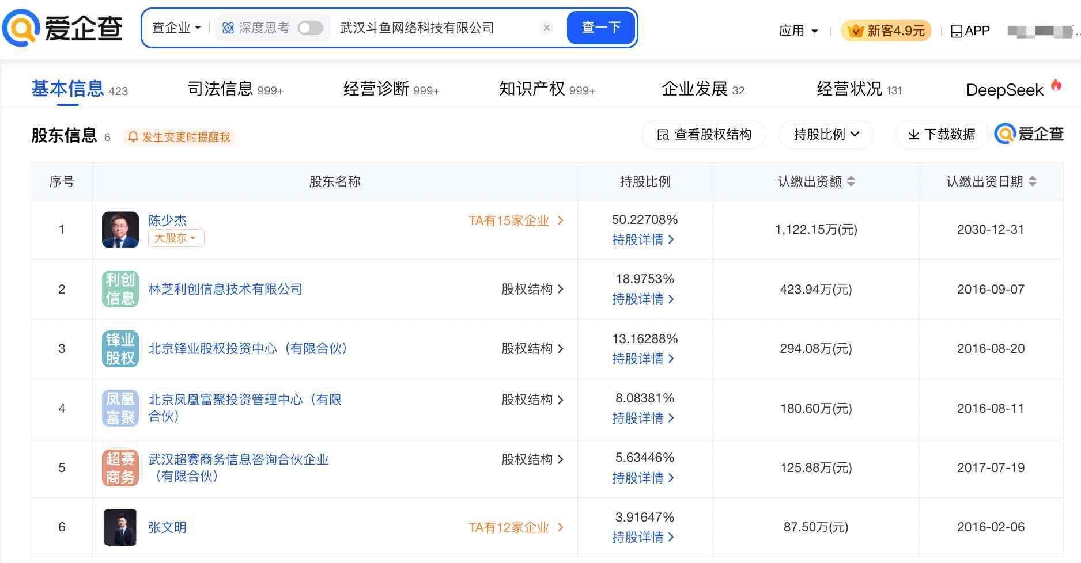1081x563 pixels.
Task: Sort by 认缴出资日期 column arrows
Action: click(1033, 182)
